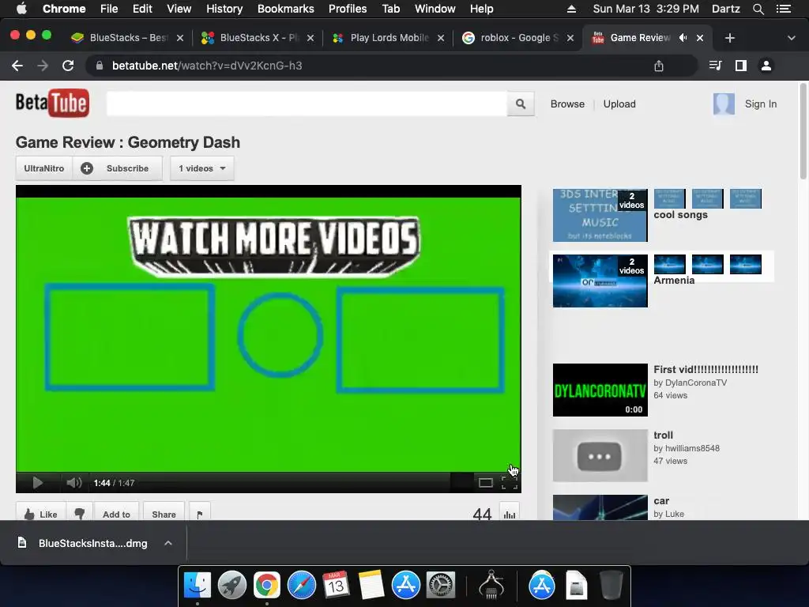The width and height of the screenshot is (809, 607).
Task: Click the Share button
Action: coord(164,514)
